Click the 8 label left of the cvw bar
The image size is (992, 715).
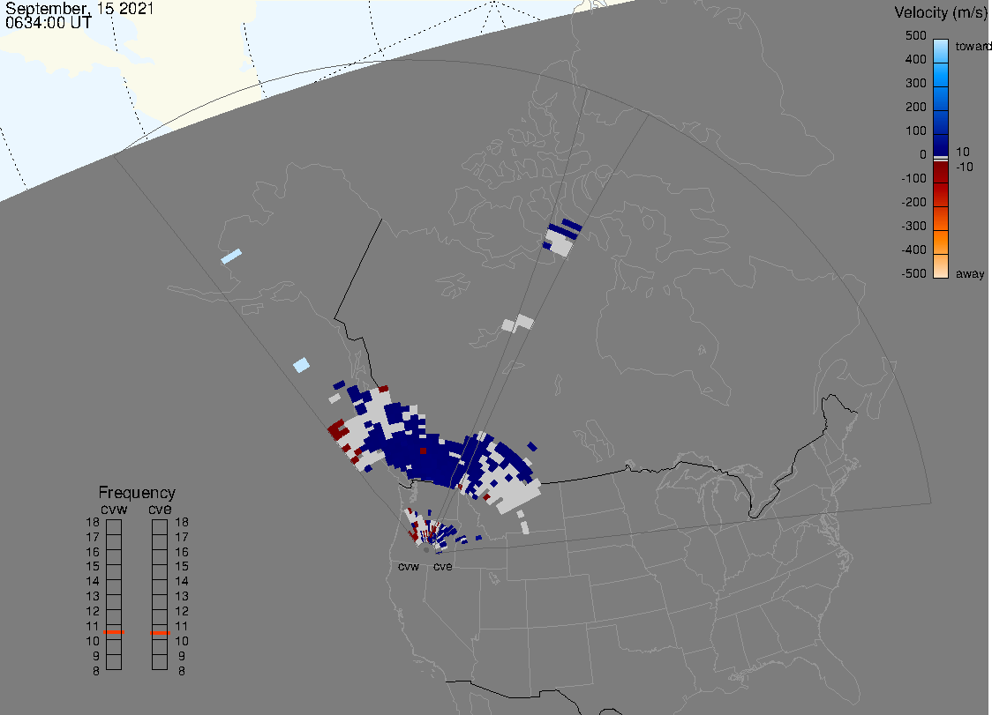tap(96, 671)
